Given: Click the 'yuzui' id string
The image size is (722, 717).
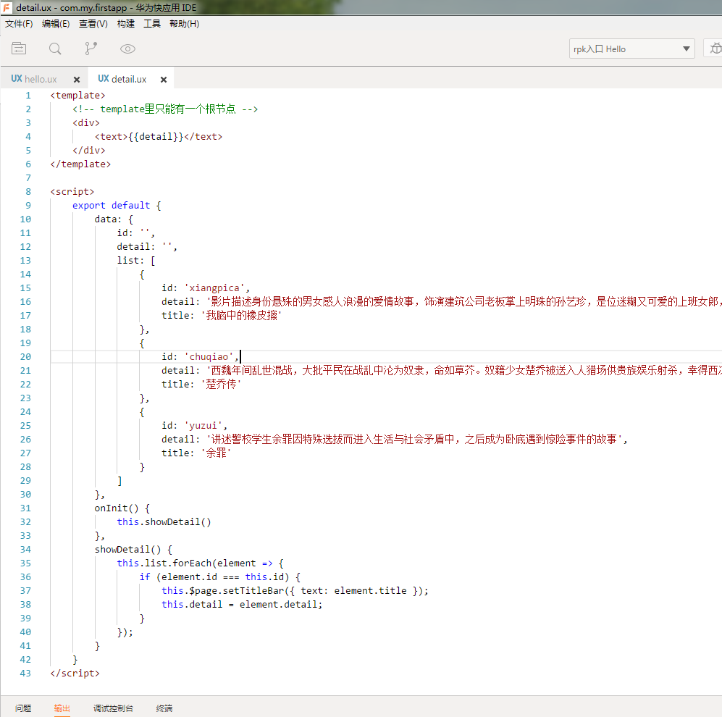Looking at the screenshot, I should click(203, 426).
